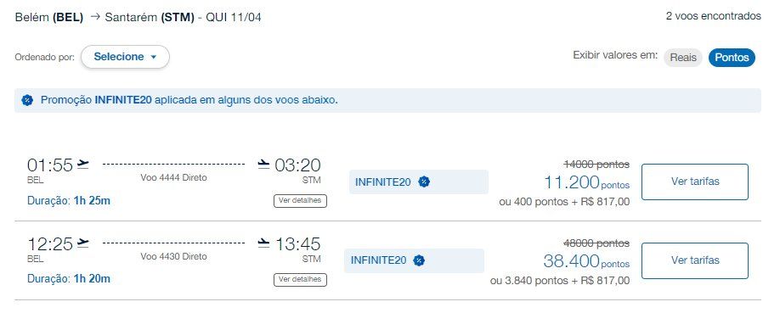
Task: Click the landing plane icon next to 13:45
Action: click(264, 243)
